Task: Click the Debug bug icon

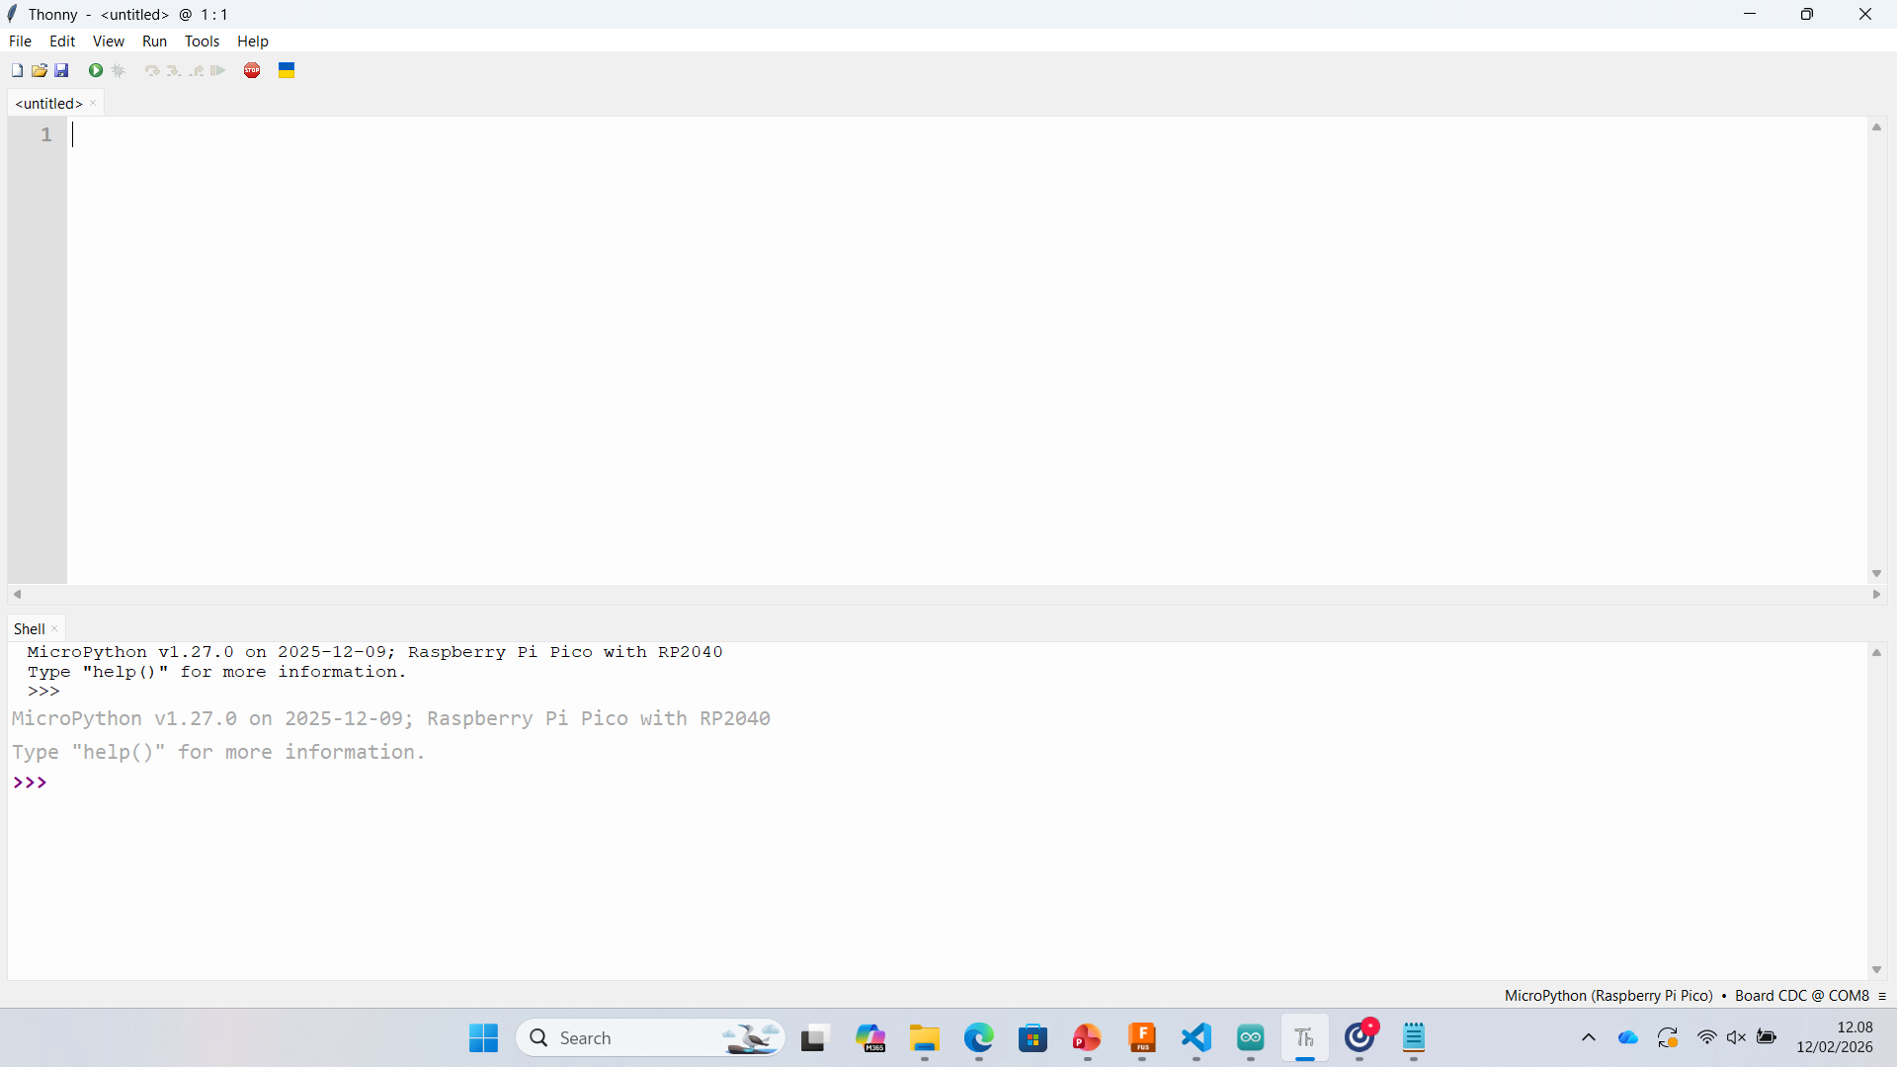Action: point(119,70)
